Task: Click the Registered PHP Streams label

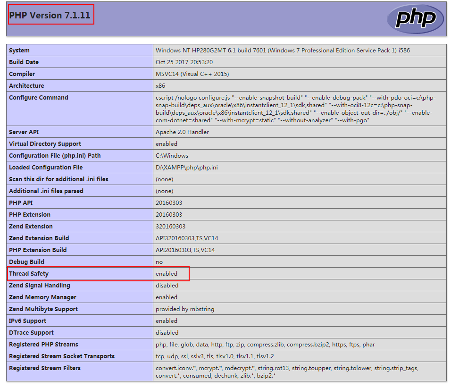Action: (43, 345)
